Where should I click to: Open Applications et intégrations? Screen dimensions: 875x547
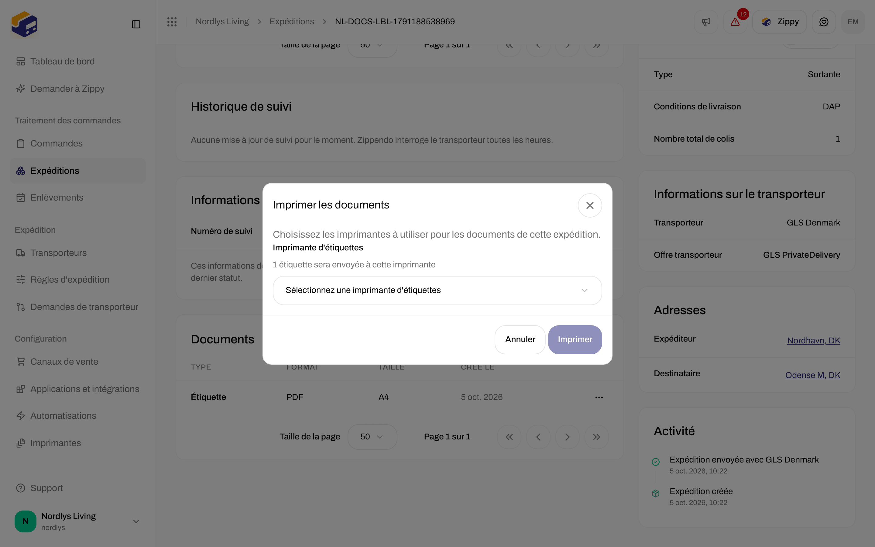(78, 389)
